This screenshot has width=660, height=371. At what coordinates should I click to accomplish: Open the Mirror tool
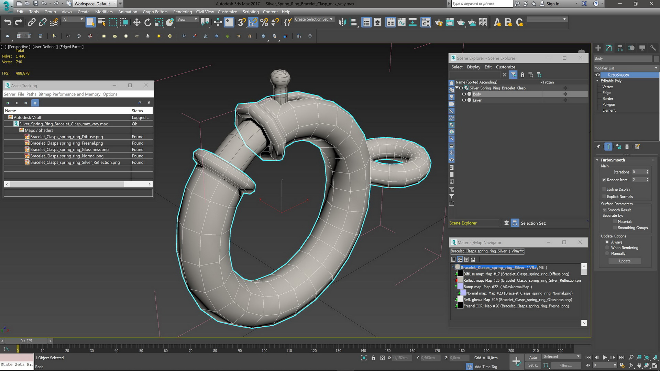[342, 23]
